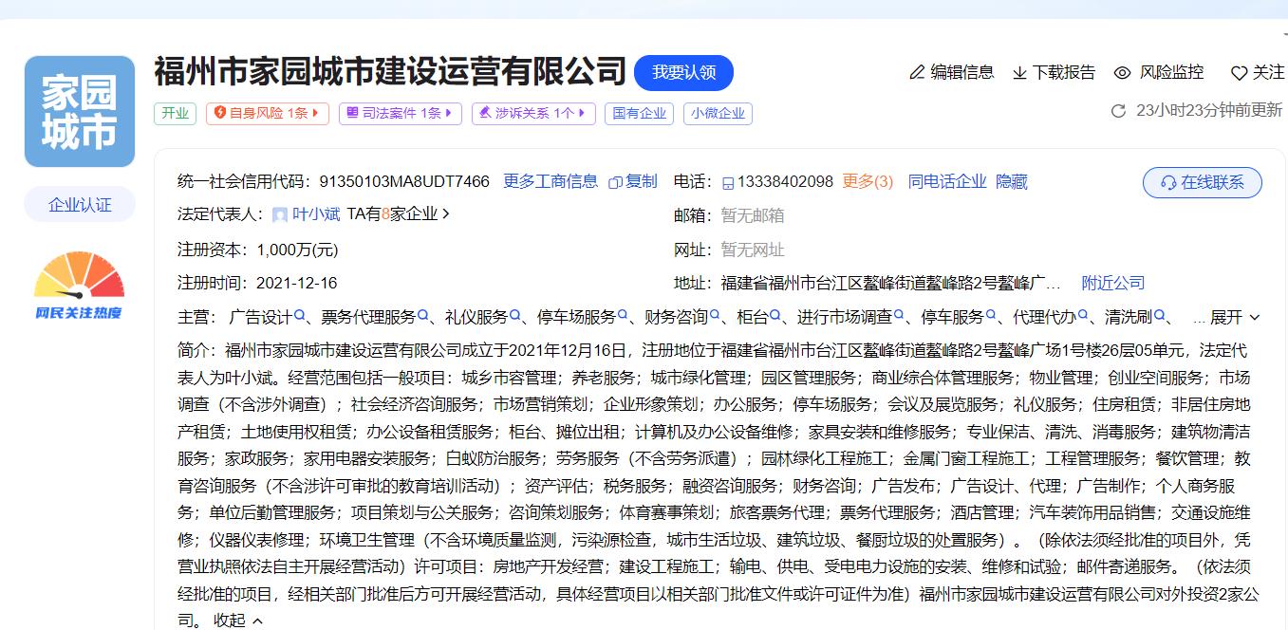Click the pencil icon for 编辑信息
This screenshot has height=630, width=1288.
click(917, 72)
